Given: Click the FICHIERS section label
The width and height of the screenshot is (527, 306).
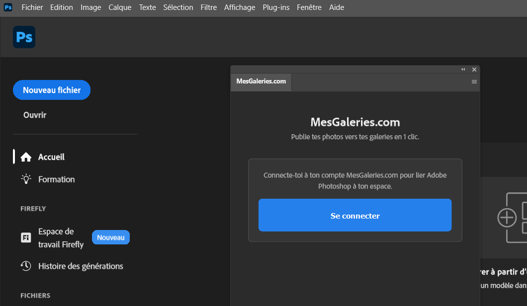Looking at the screenshot, I should 35,296.
